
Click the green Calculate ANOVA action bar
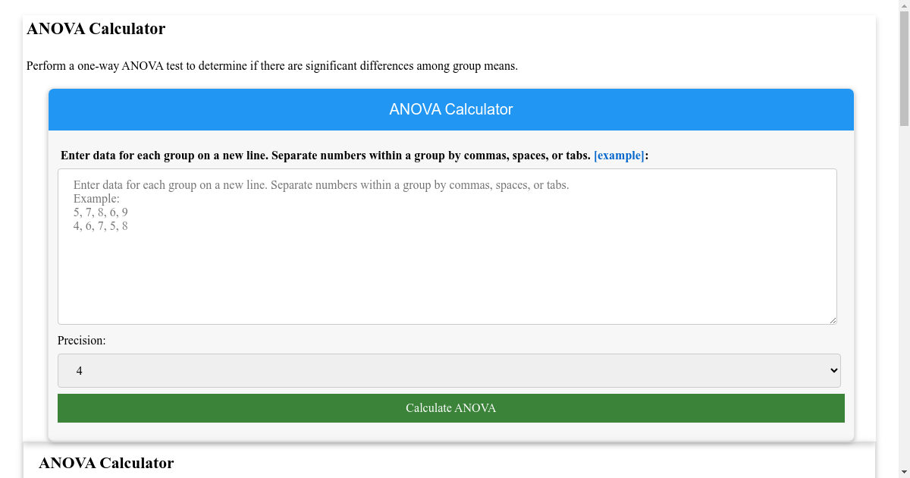pos(450,407)
